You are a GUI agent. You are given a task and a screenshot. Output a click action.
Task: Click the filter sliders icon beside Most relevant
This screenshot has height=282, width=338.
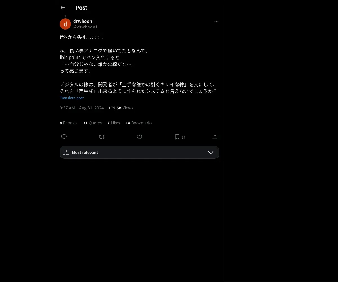(x=66, y=153)
